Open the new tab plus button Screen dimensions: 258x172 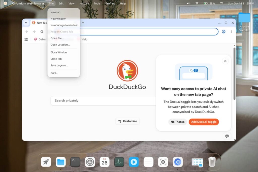click(83, 23)
